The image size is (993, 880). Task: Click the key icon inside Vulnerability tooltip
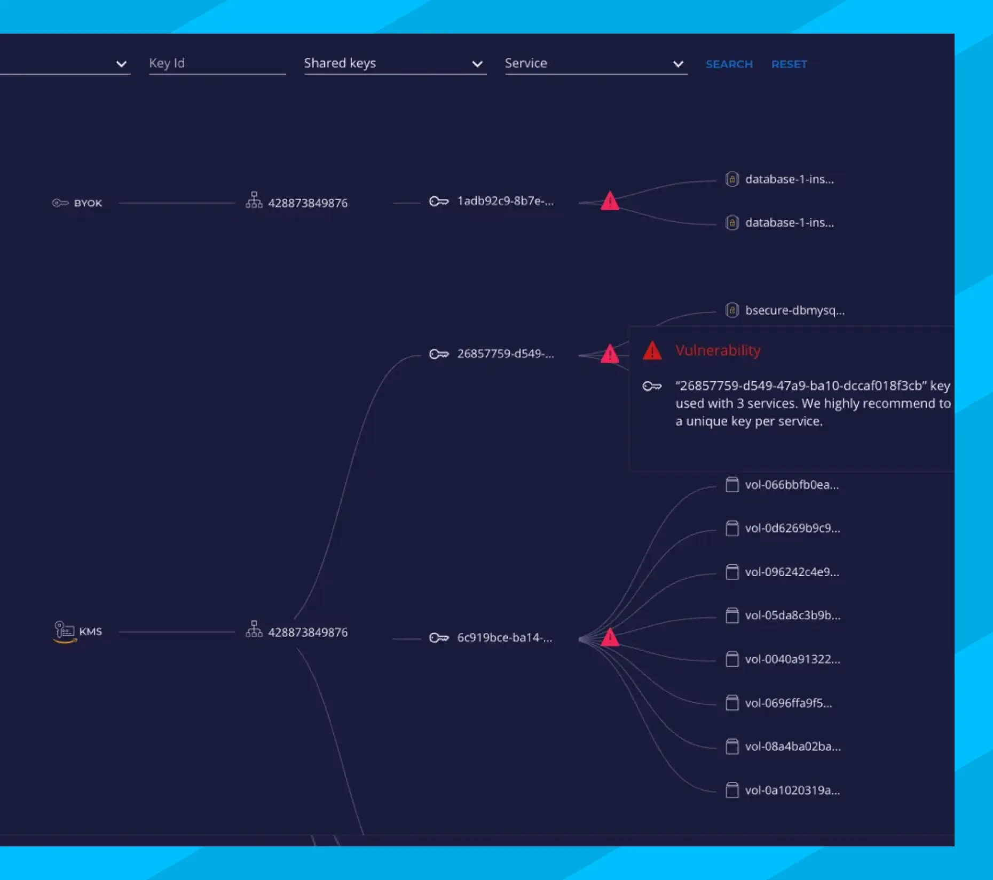click(x=652, y=386)
